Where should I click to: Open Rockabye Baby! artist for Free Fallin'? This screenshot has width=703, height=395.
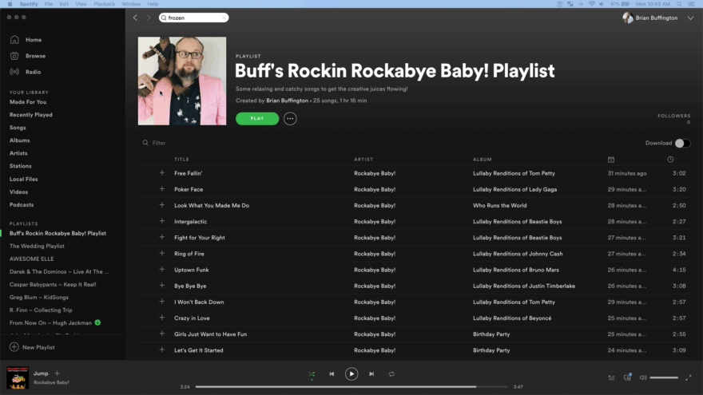pyautogui.click(x=375, y=173)
